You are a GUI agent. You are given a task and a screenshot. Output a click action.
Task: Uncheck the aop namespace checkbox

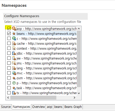tap(9, 29)
